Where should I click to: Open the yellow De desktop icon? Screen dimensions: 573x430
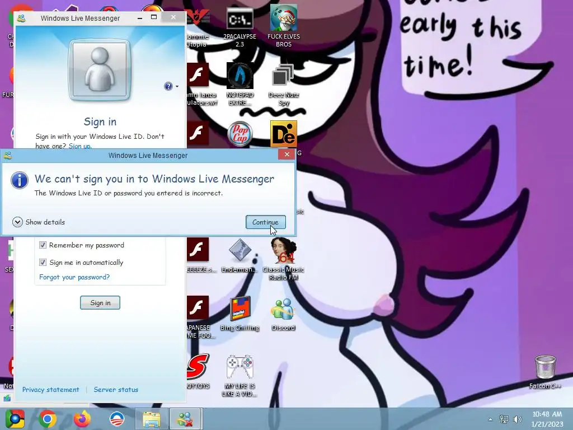pyautogui.click(x=284, y=134)
